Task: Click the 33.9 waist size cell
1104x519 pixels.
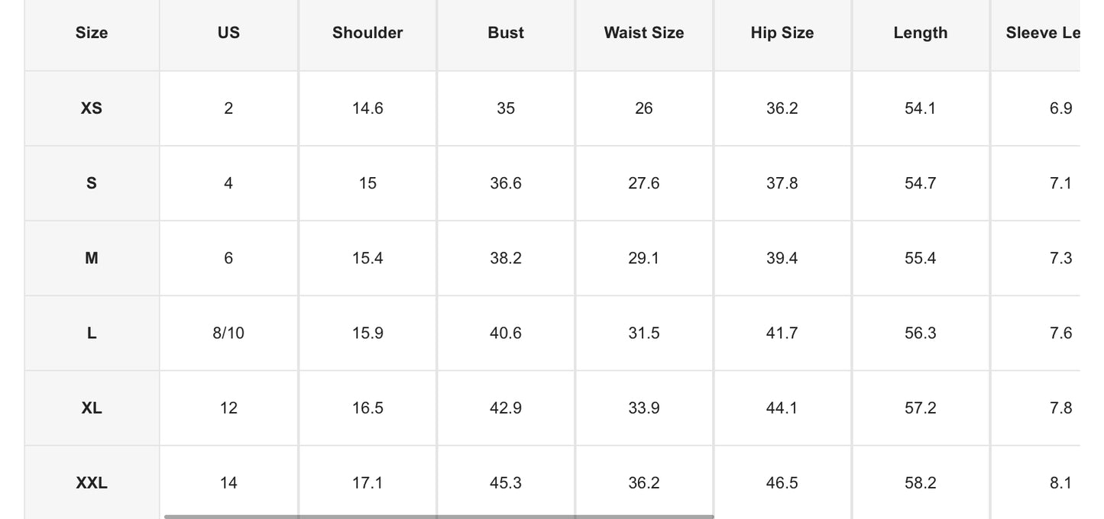Action: (644, 408)
